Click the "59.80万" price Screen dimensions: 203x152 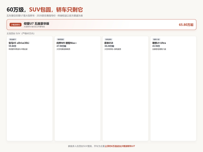[12, 46]
